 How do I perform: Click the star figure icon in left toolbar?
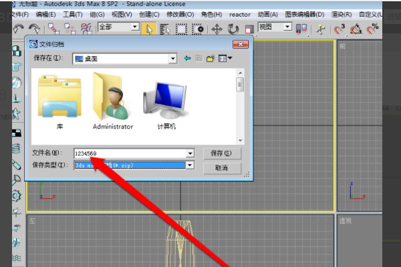point(17,114)
